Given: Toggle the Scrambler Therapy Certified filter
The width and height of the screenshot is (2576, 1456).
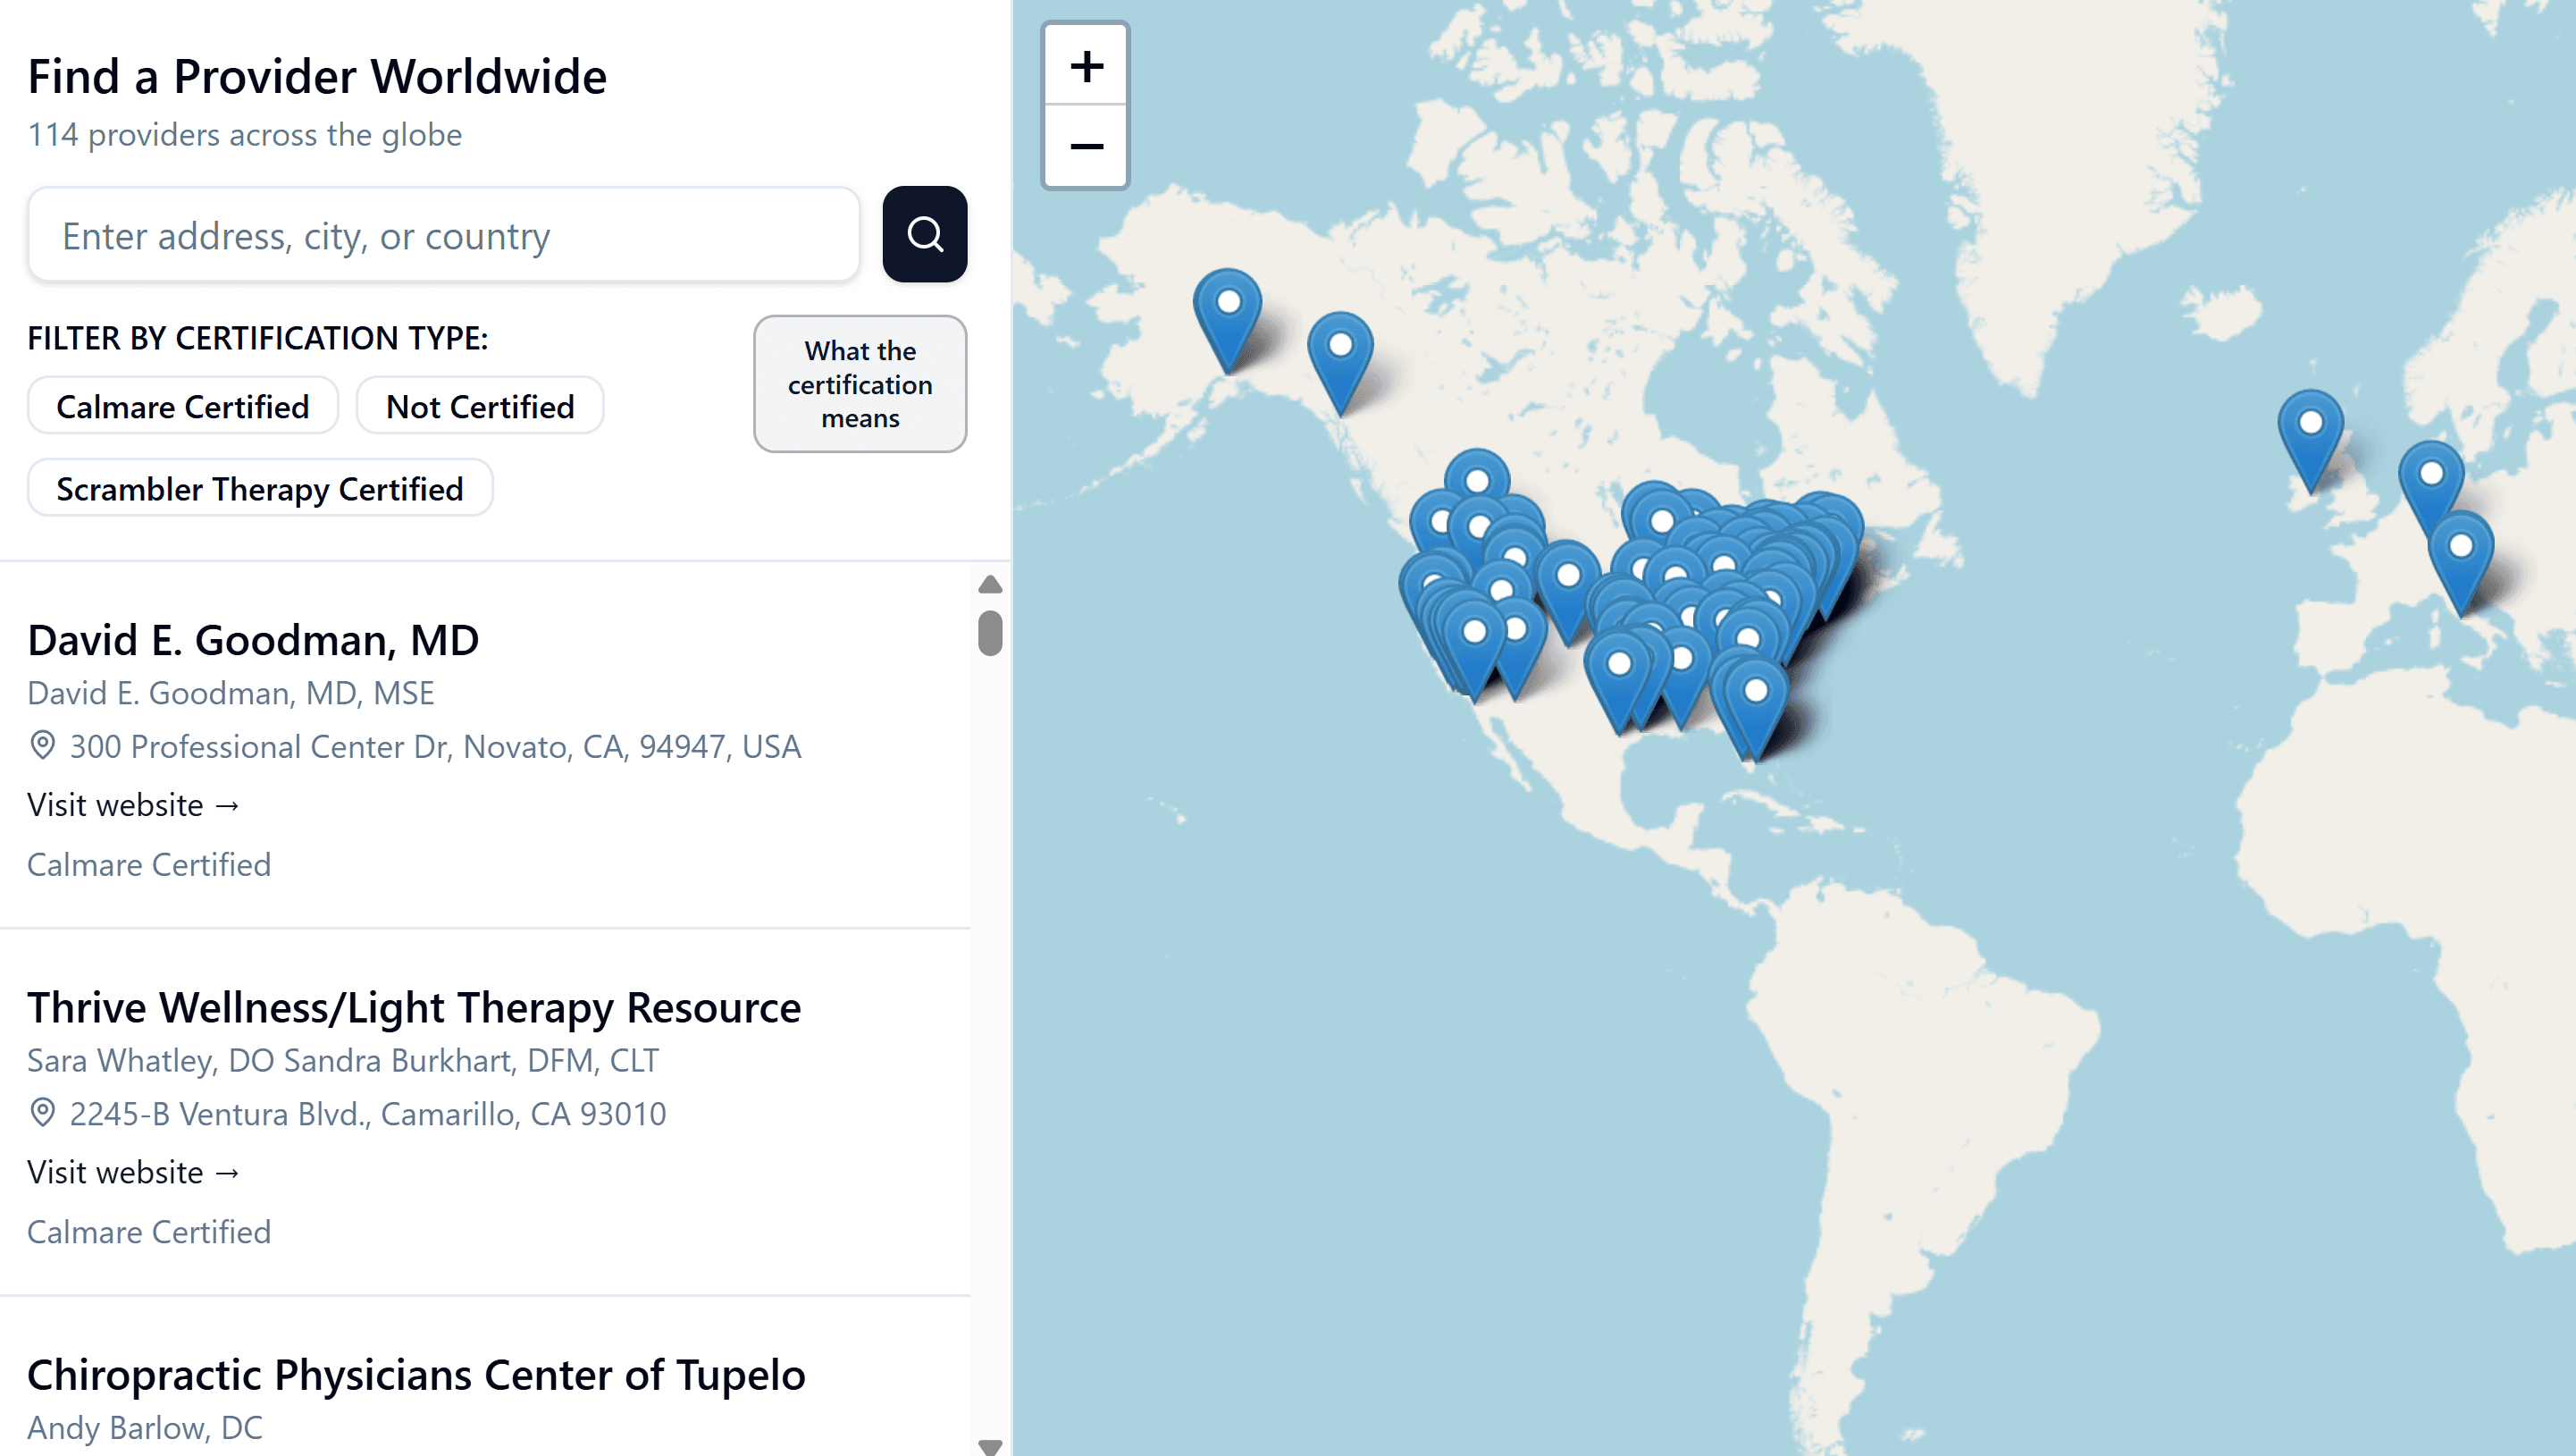Looking at the screenshot, I should [260, 488].
